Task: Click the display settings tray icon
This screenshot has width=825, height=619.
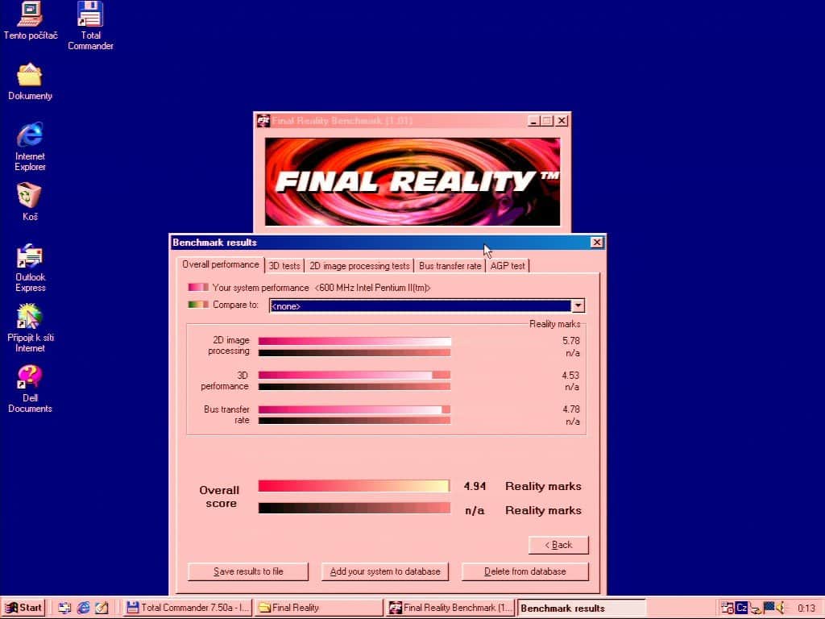Action: coord(769,608)
